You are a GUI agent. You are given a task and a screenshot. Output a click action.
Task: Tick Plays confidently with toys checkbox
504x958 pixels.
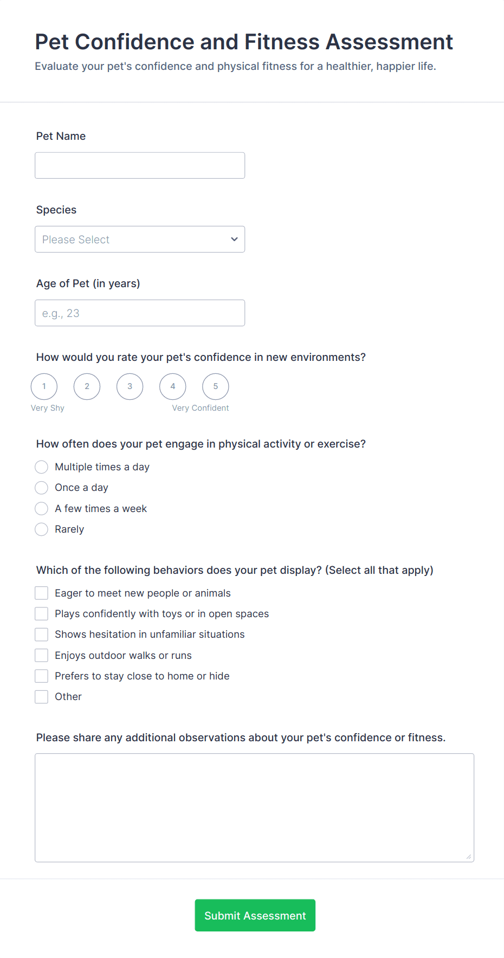coord(42,613)
